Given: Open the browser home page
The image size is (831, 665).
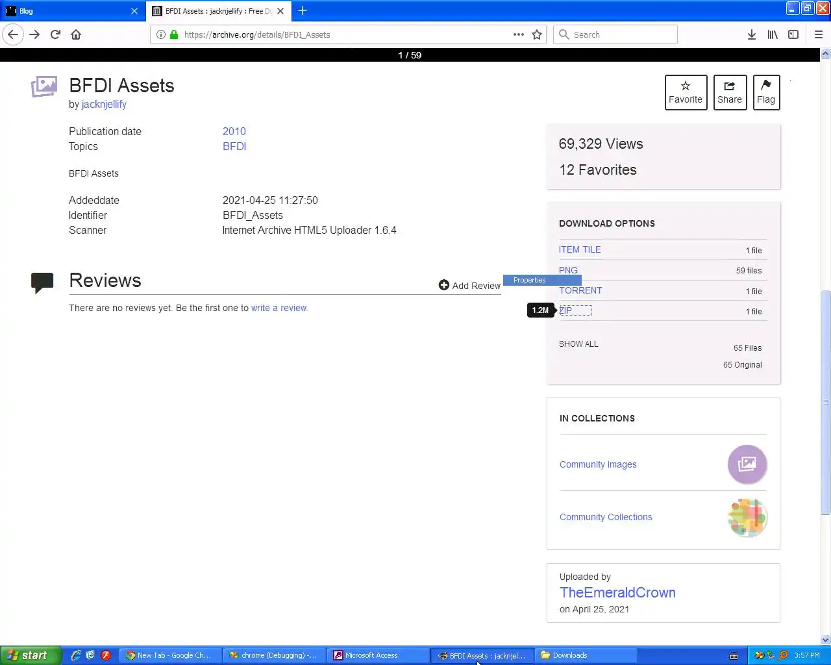Looking at the screenshot, I should (76, 34).
